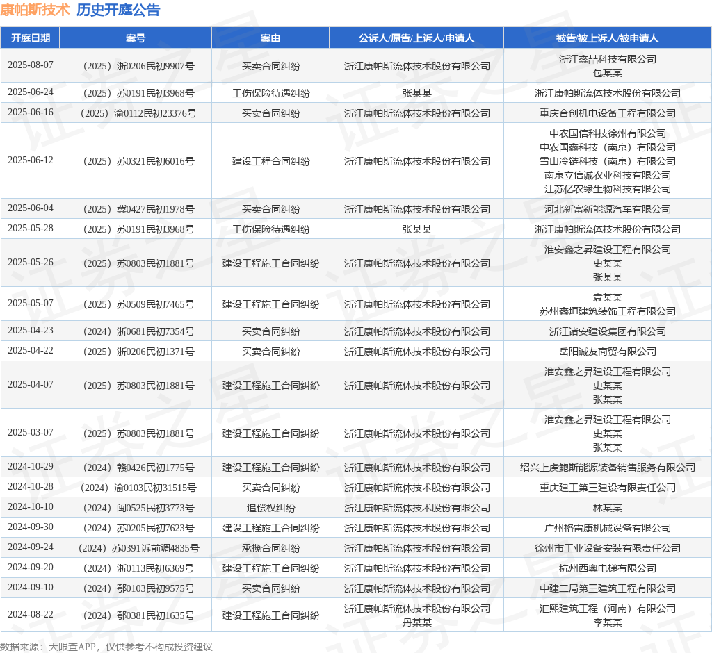Click defendant 岳阳诚友商贸有限公司
This screenshot has width=712, height=653.
[x=608, y=352]
